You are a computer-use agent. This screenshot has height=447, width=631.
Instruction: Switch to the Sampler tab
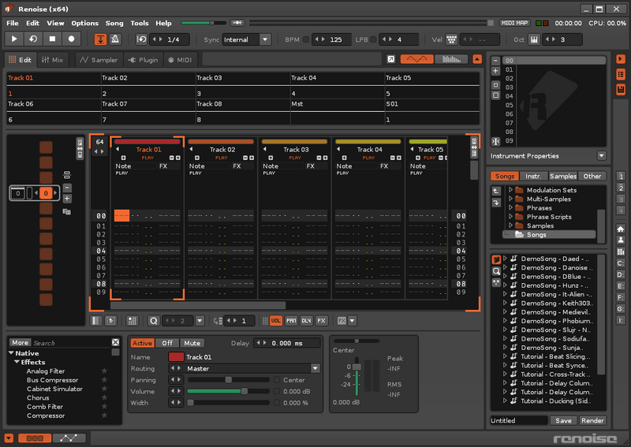click(x=99, y=60)
